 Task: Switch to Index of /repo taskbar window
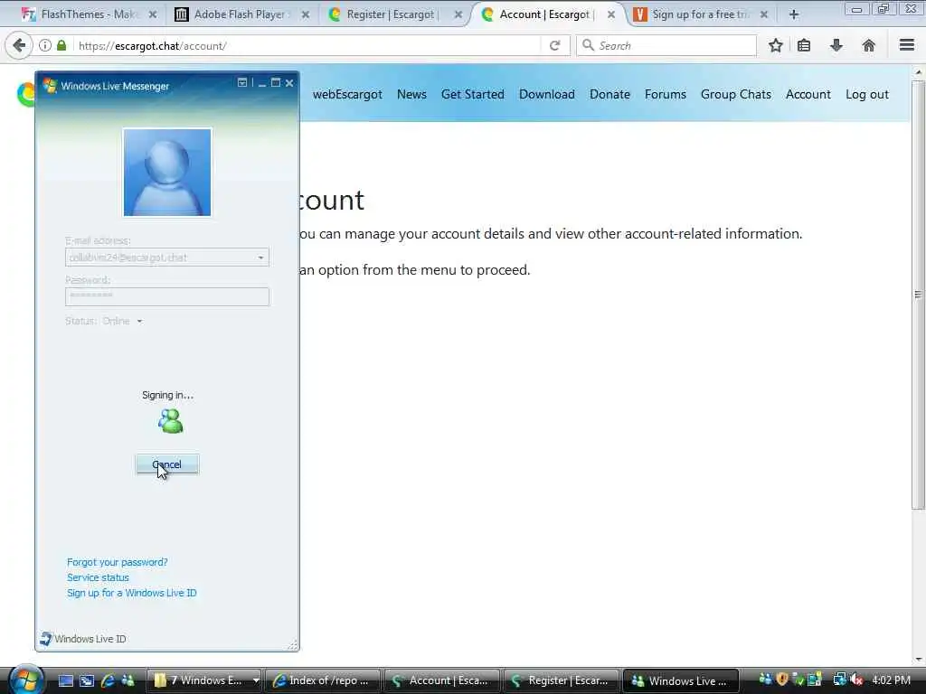point(323,680)
